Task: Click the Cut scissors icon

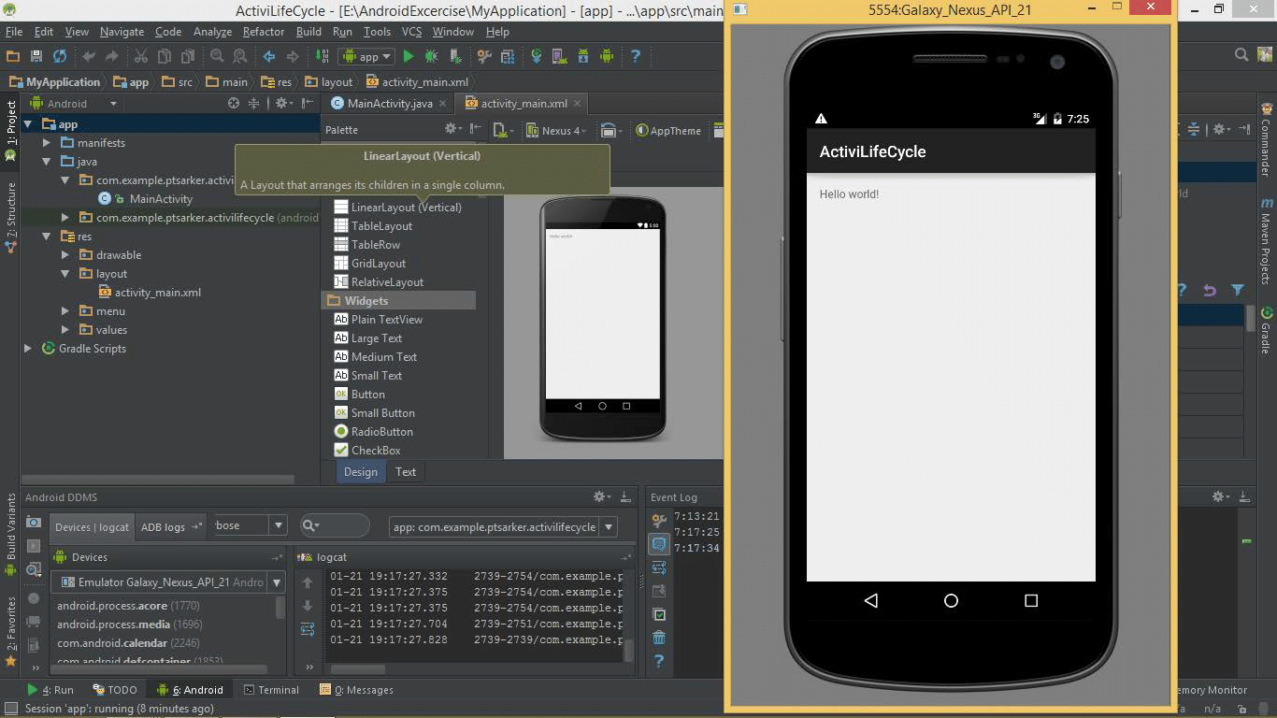Action: (x=140, y=56)
